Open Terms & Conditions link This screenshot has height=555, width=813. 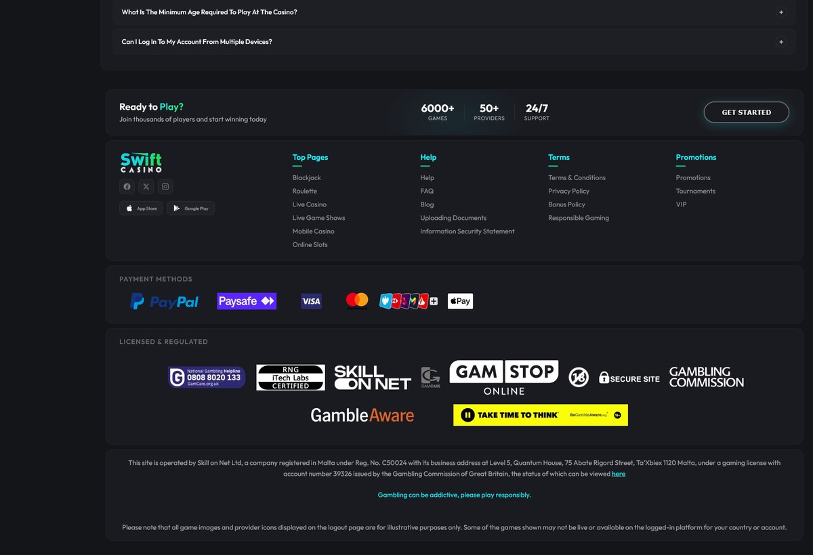577,177
